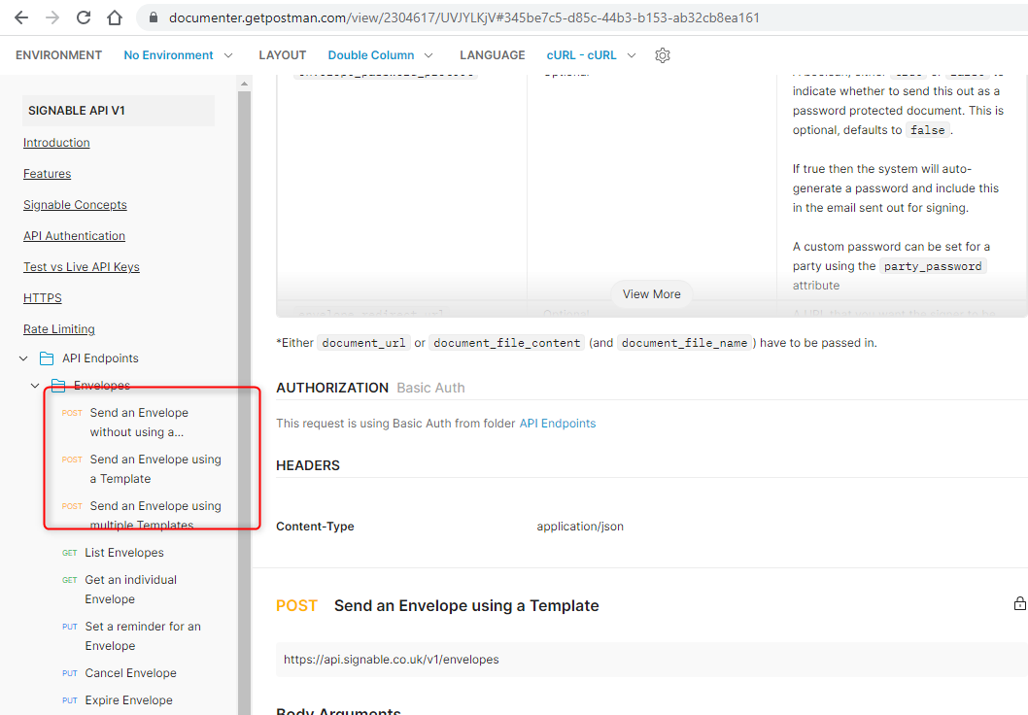Image resolution: width=1028 pixels, height=715 pixels.
Task: Open the API Authentication link
Action: coord(74,236)
